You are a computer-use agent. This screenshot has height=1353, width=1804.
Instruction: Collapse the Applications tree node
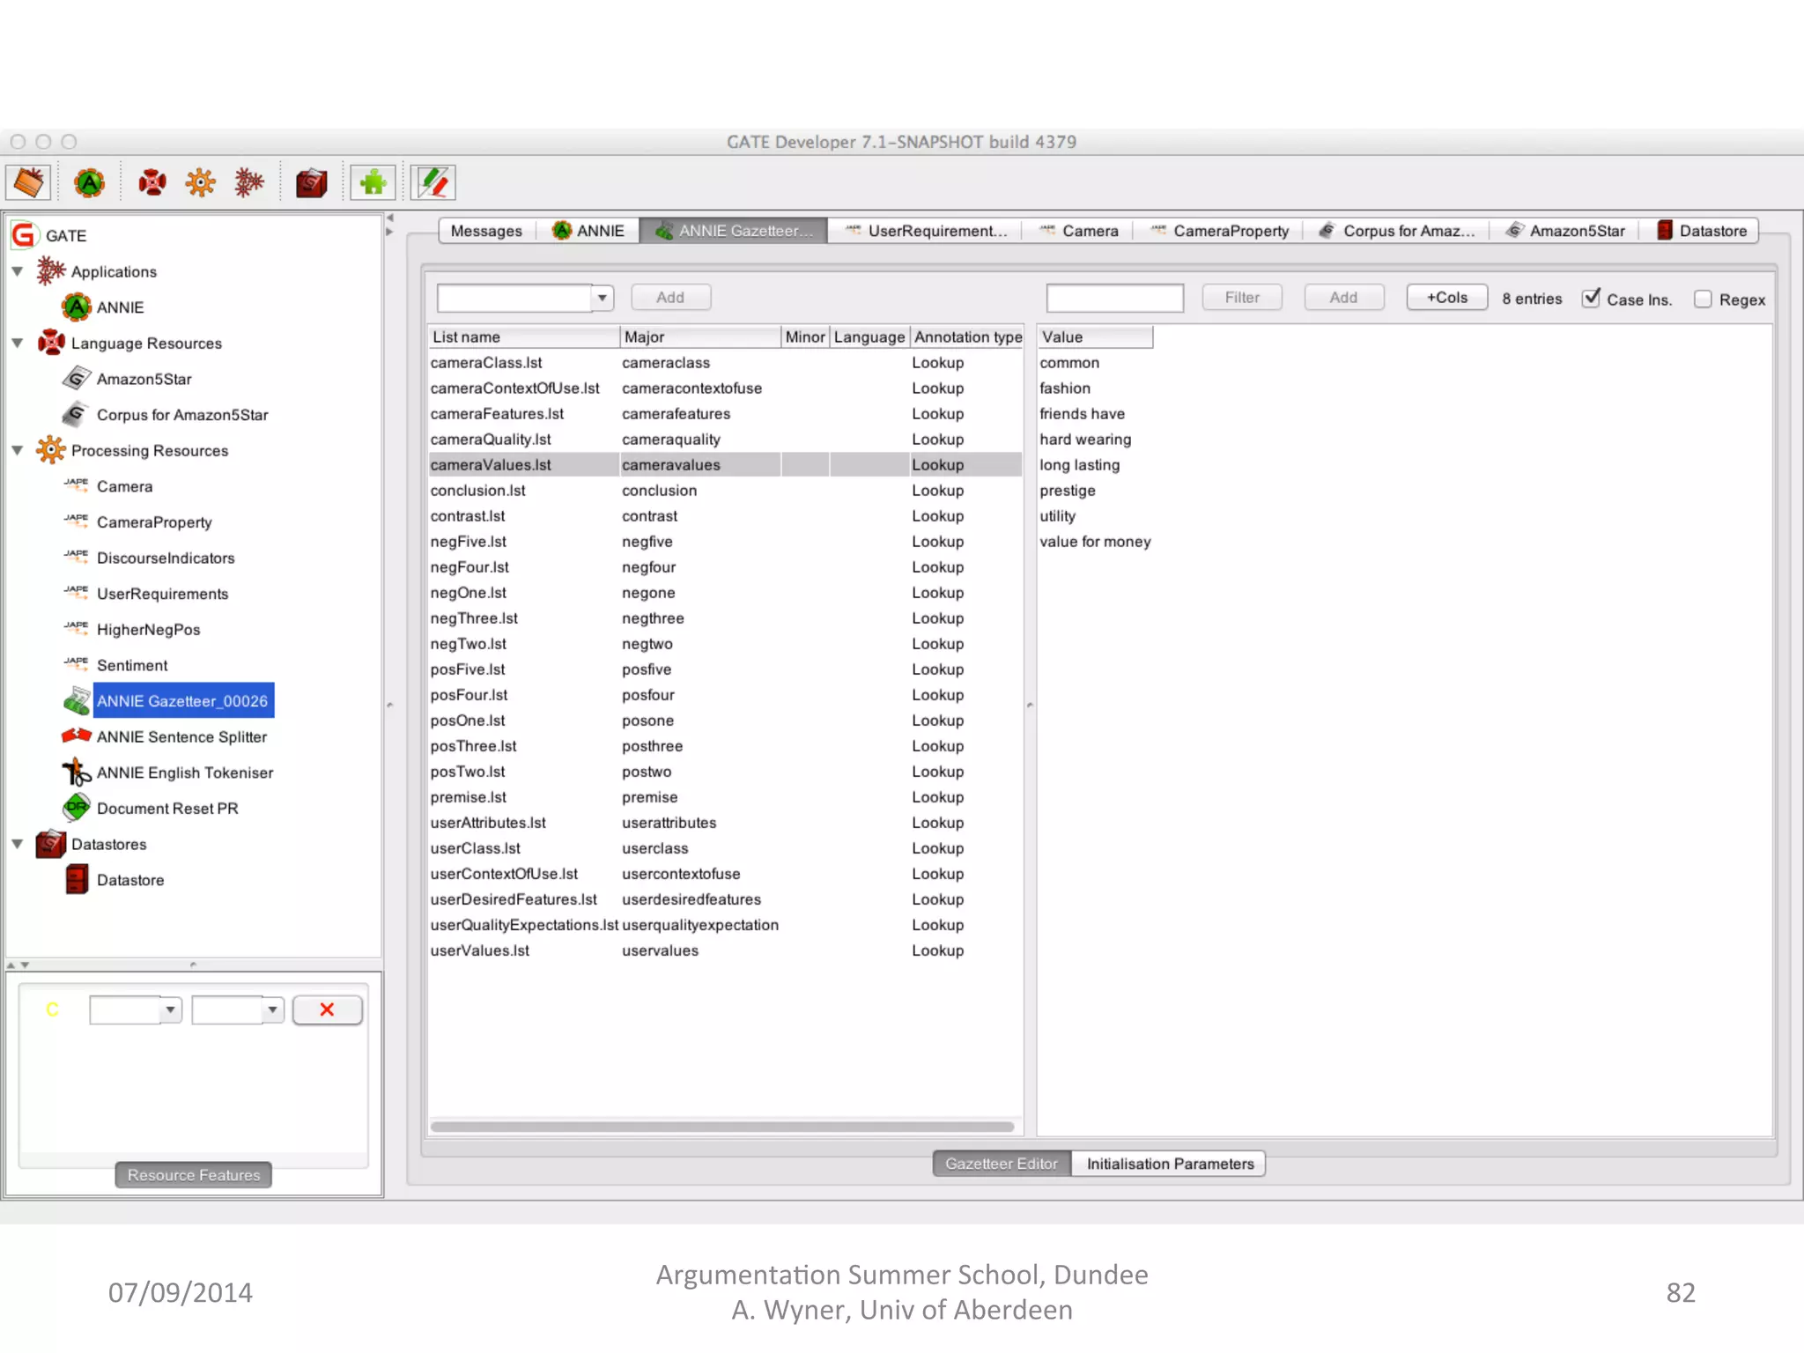pyautogui.click(x=18, y=271)
